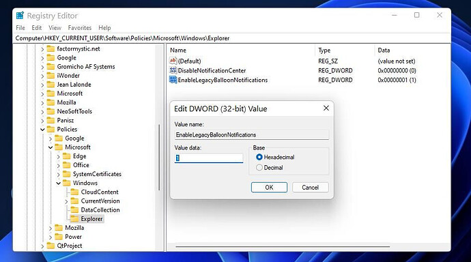Select the Explorer key folder icon

tap(74, 219)
